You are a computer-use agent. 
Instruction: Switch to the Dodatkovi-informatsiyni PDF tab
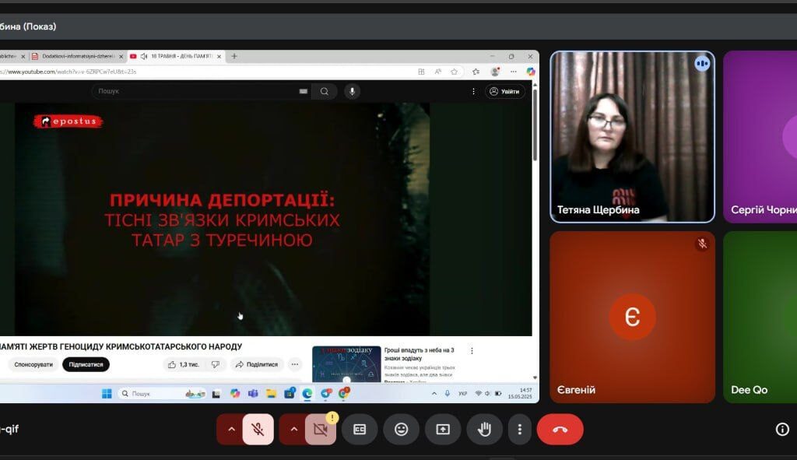click(79, 56)
